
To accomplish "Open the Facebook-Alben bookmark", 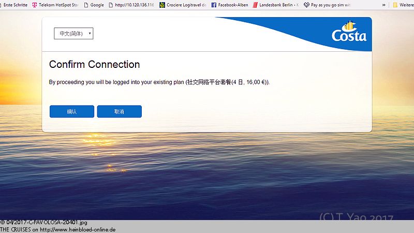I will 230,5.
